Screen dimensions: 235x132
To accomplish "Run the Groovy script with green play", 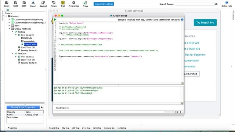I will pos(55,19).
